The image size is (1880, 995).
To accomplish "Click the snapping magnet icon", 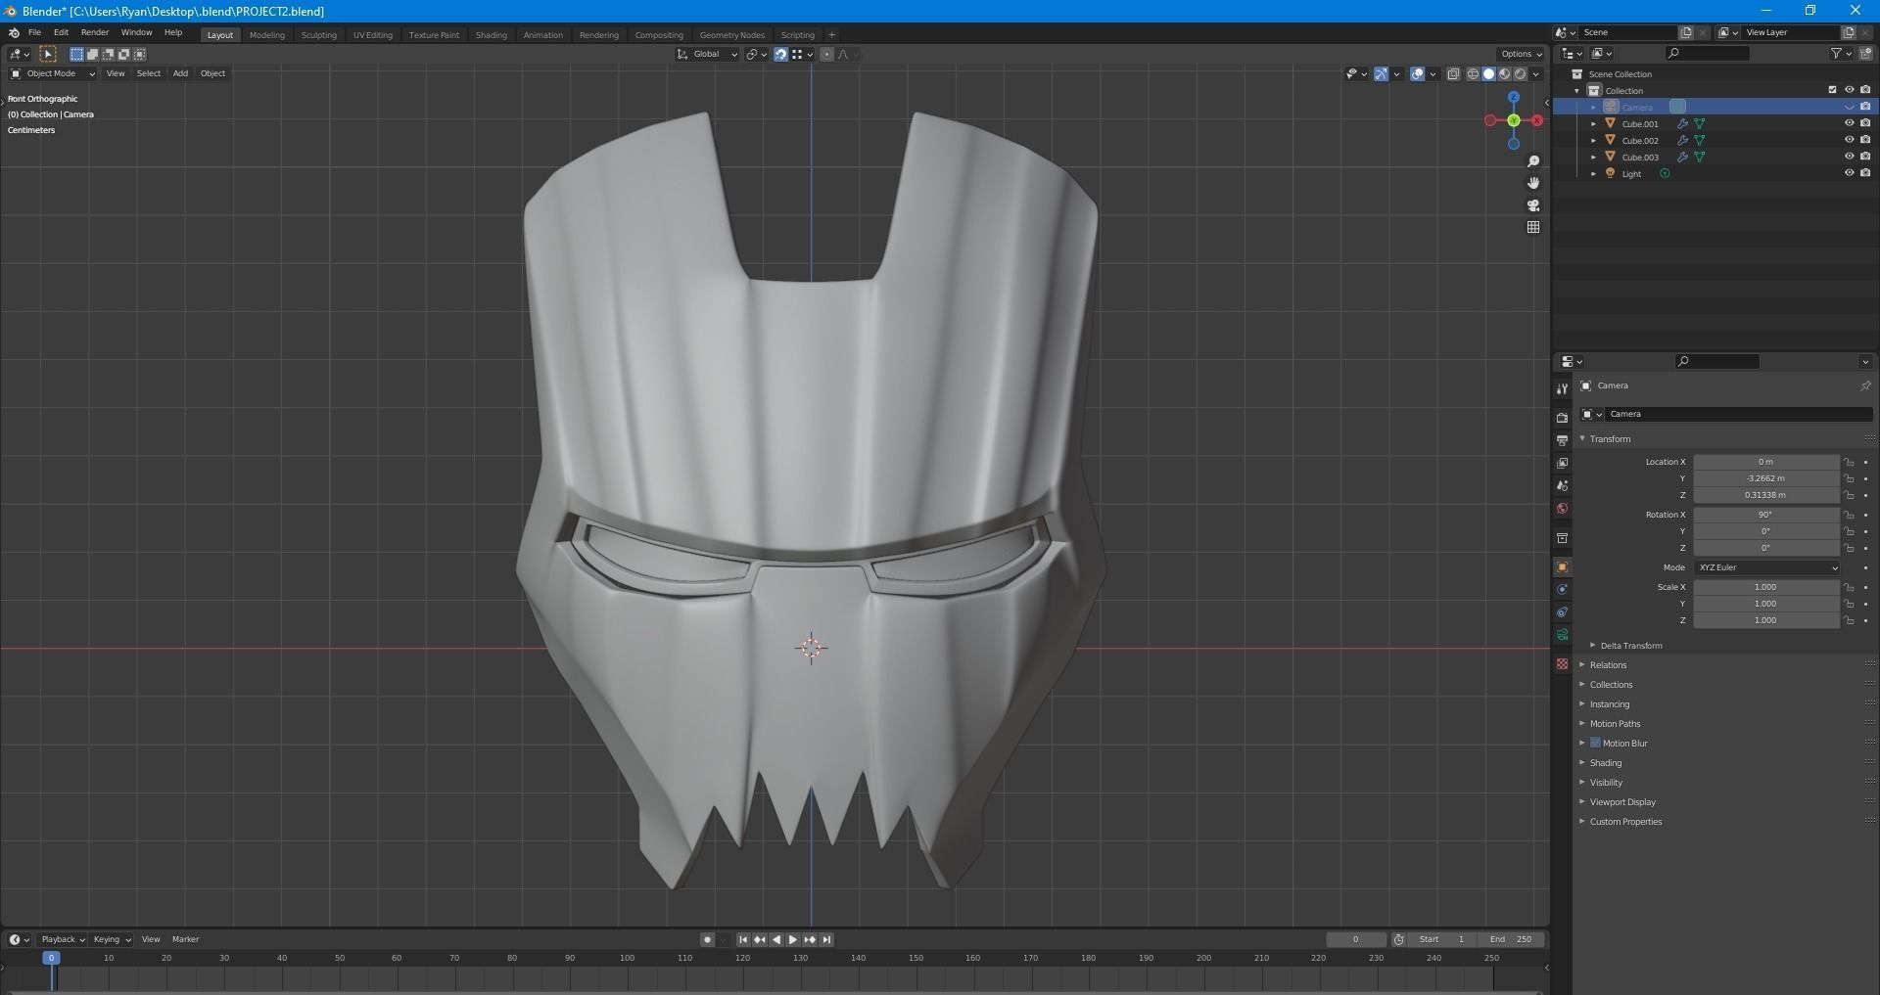I will (x=780, y=55).
